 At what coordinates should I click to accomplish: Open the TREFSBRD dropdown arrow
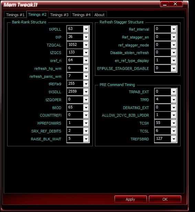coord(174,139)
